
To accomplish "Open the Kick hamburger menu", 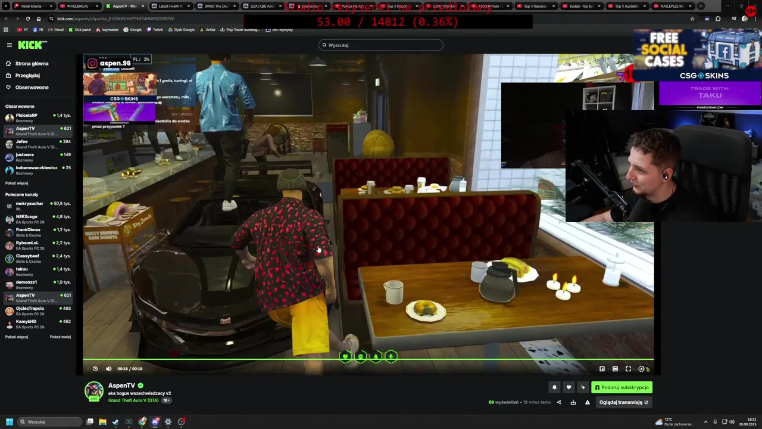I will [9, 45].
